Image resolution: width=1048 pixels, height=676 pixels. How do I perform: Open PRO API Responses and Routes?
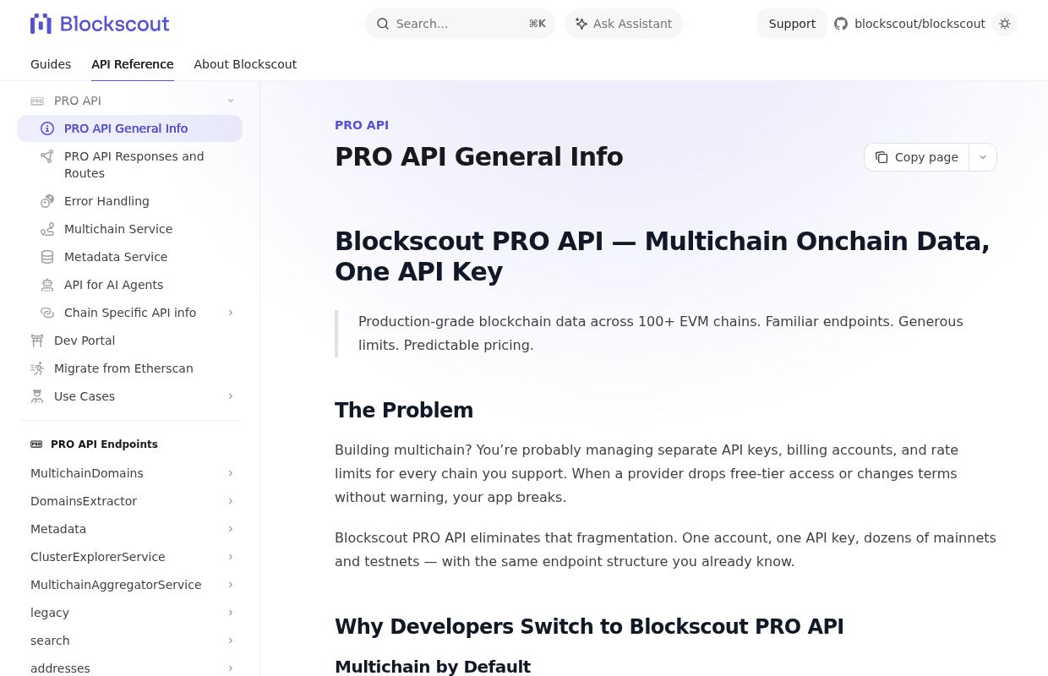pyautogui.click(x=129, y=165)
